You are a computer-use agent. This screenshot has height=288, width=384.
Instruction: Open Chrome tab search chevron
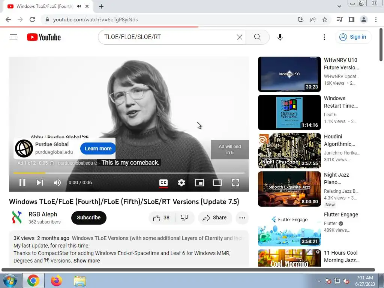click(339, 6)
